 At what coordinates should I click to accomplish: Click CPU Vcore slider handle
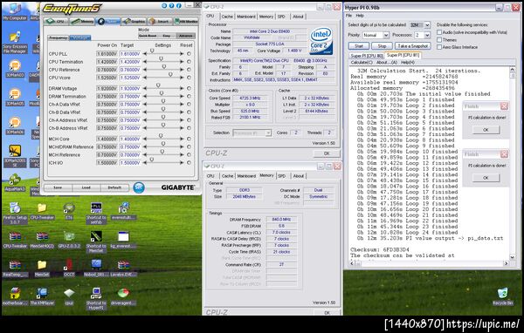[170, 74]
